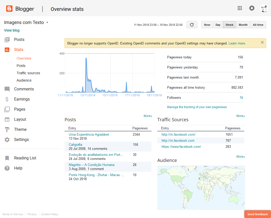271x218 pixels.
Task: Open the Google apps grid
Action: 240,8
